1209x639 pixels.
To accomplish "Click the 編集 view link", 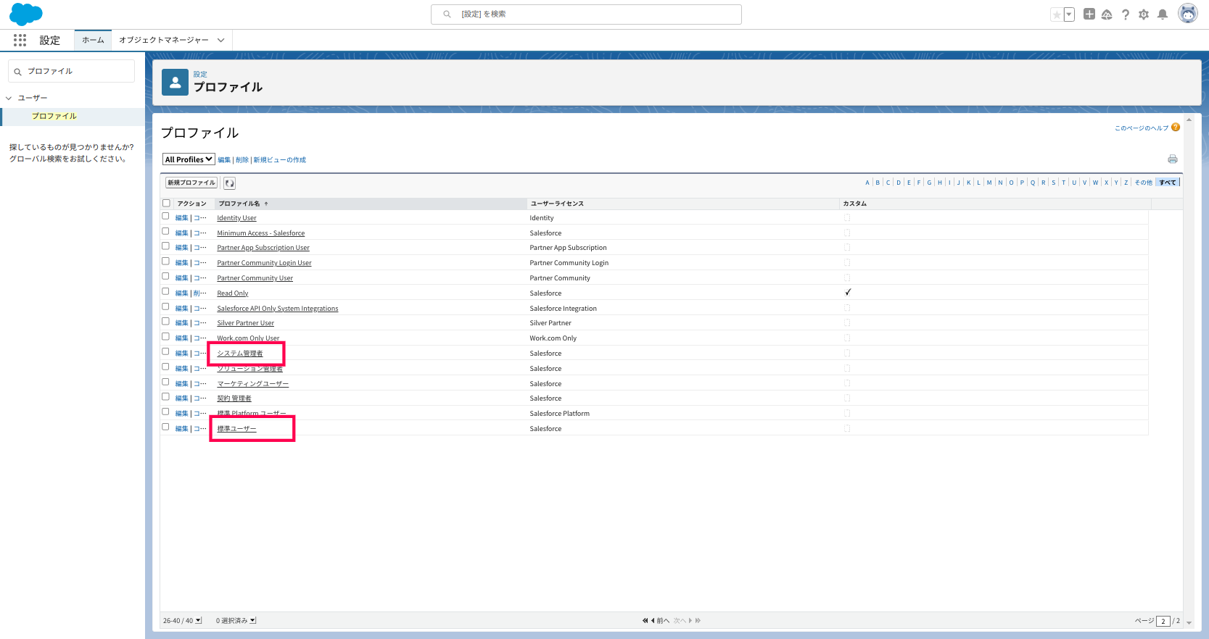I will pos(224,160).
